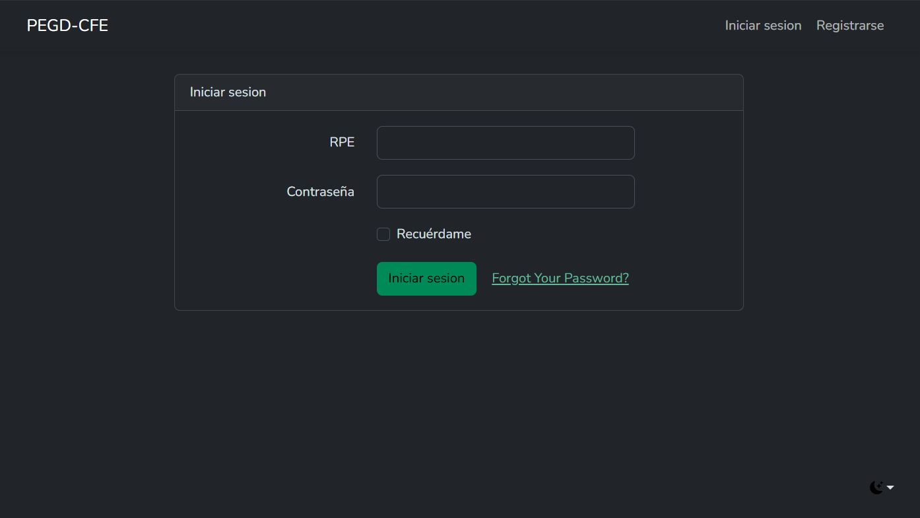Image resolution: width=920 pixels, height=518 pixels.
Task: Select Iniciar sesion in the top navbar
Action: (x=763, y=26)
